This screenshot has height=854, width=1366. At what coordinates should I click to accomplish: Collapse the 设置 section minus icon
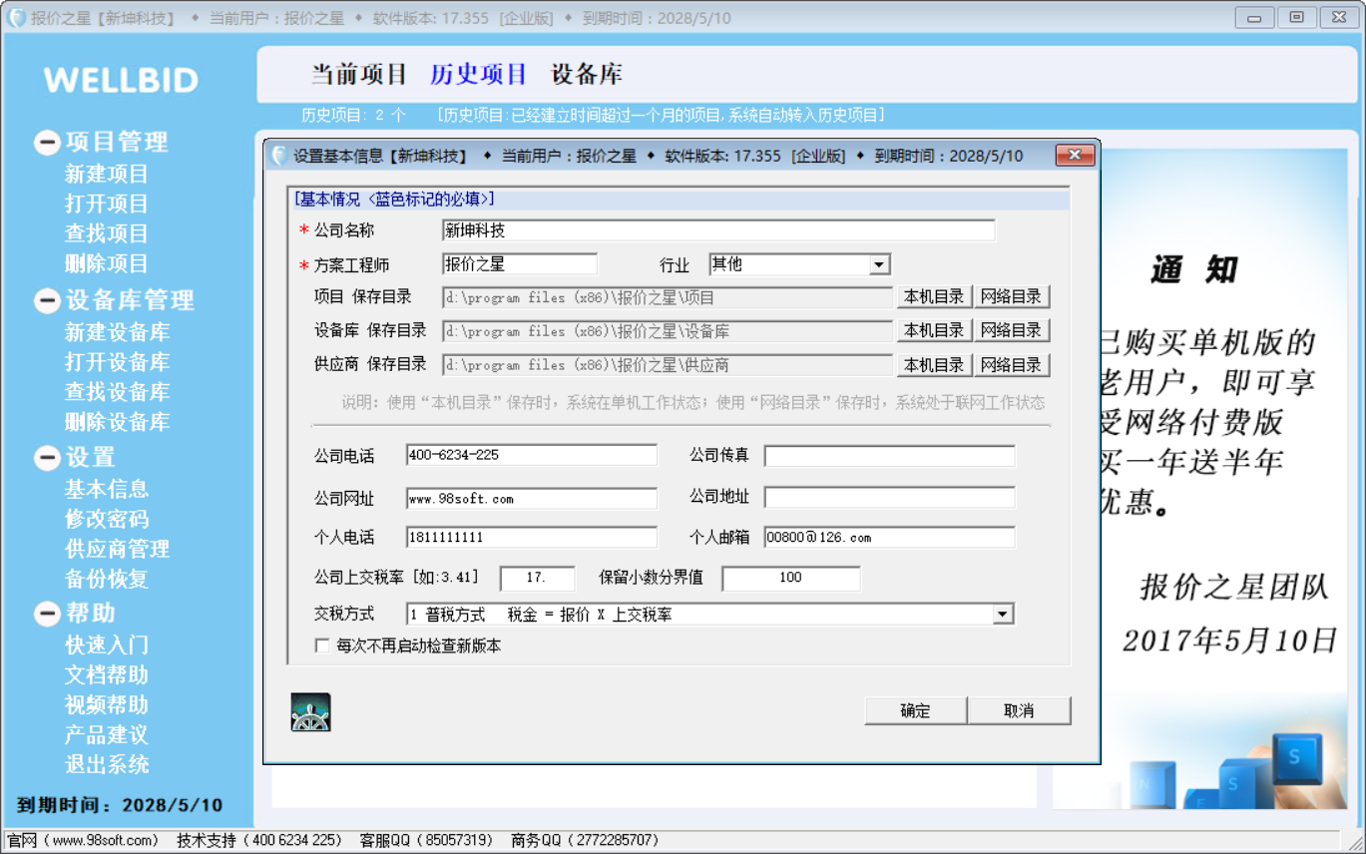click(47, 458)
